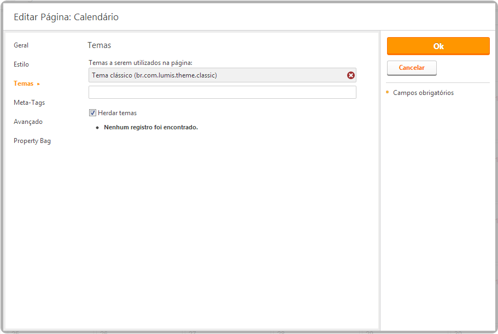Click the Editar Página: Calendário title

point(66,17)
